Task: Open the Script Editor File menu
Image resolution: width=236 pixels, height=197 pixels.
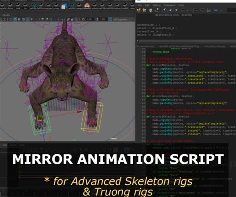Action: pos(140,5)
